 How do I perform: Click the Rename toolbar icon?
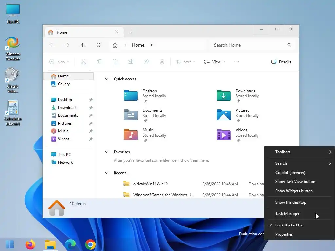pyautogui.click(x=131, y=62)
